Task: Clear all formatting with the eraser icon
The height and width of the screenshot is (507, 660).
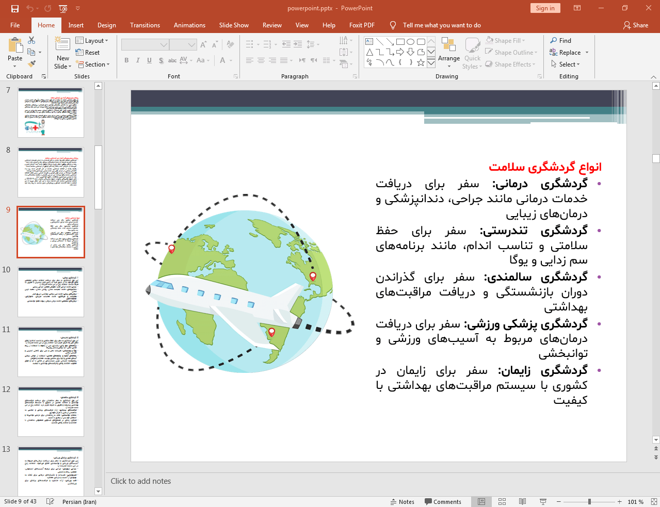Action: click(x=231, y=45)
